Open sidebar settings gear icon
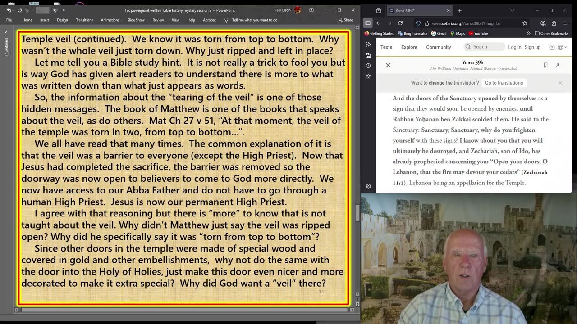Viewport: 577px width, 324px height. [x=368, y=186]
